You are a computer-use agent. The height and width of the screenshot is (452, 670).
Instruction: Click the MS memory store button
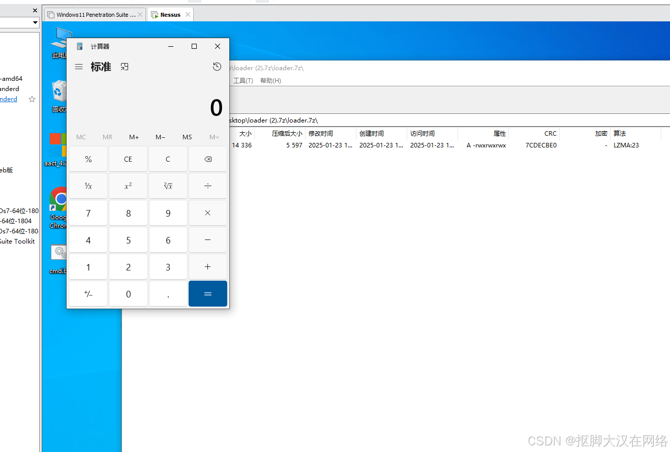(x=187, y=137)
